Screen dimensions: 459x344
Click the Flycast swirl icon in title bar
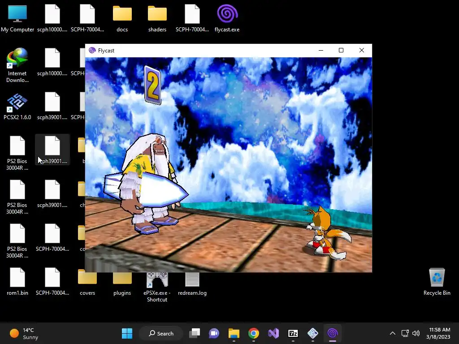click(x=92, y=50)
